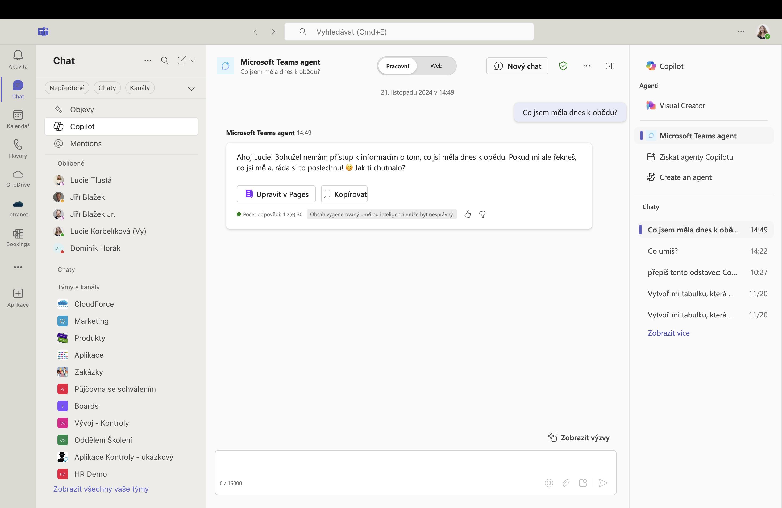
Task: Open Získat agenty Copilotu
Action: [704, 157]
